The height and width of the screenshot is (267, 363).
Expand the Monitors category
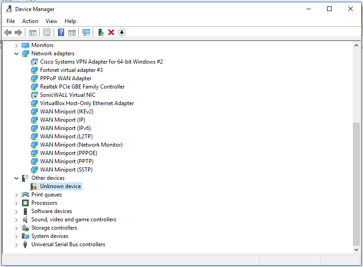click(16, 46)
